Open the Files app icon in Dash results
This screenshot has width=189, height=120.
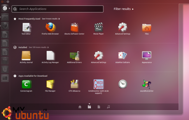click(147, 28)
